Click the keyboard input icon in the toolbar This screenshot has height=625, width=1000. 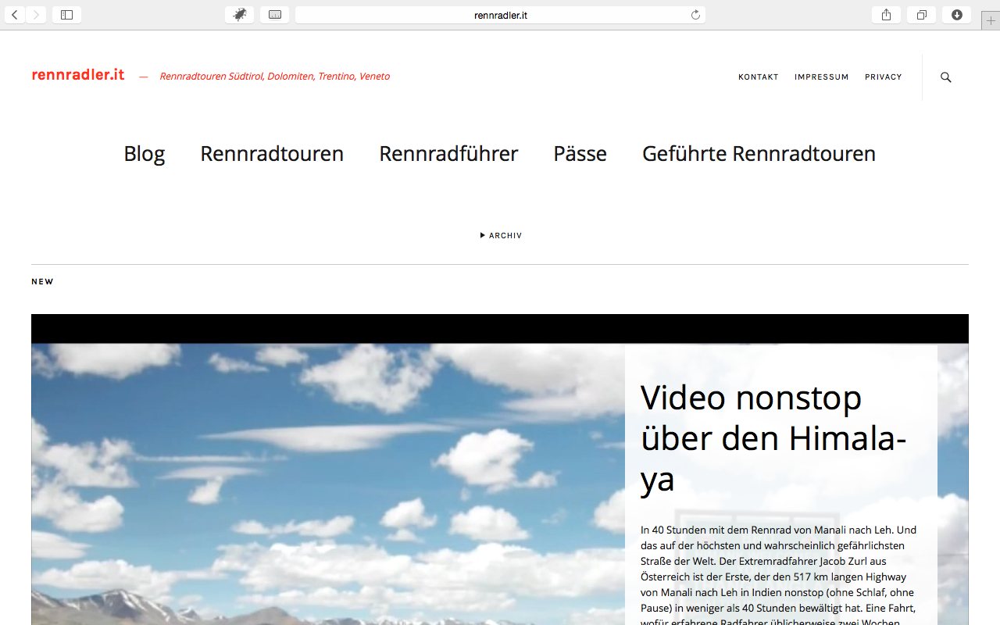click(x=275, y=14)
